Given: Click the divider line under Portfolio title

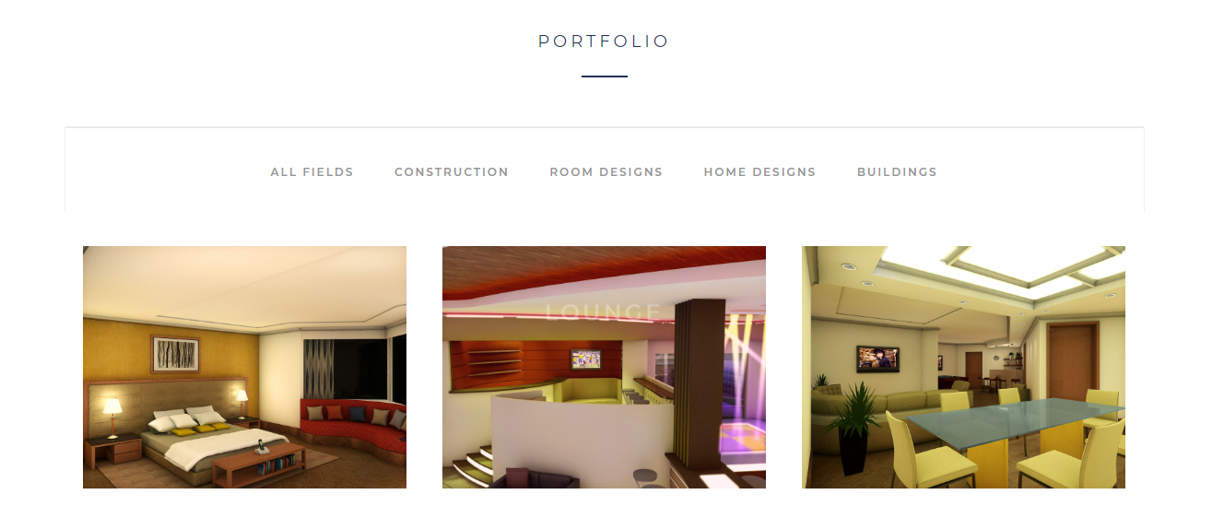Looking at the screenshot, I should pos(605,76).
